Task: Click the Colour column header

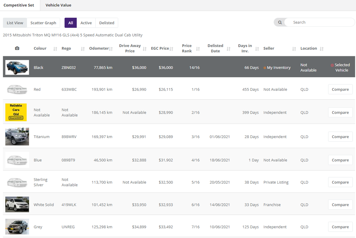Action: 40,48
